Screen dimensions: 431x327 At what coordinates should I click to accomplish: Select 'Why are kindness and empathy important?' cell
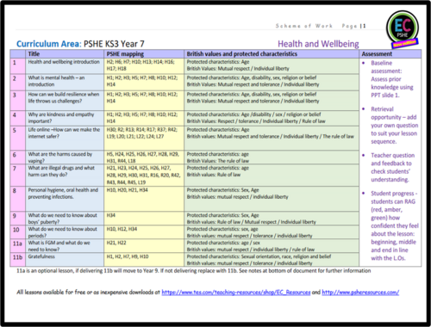pos(65,118)
